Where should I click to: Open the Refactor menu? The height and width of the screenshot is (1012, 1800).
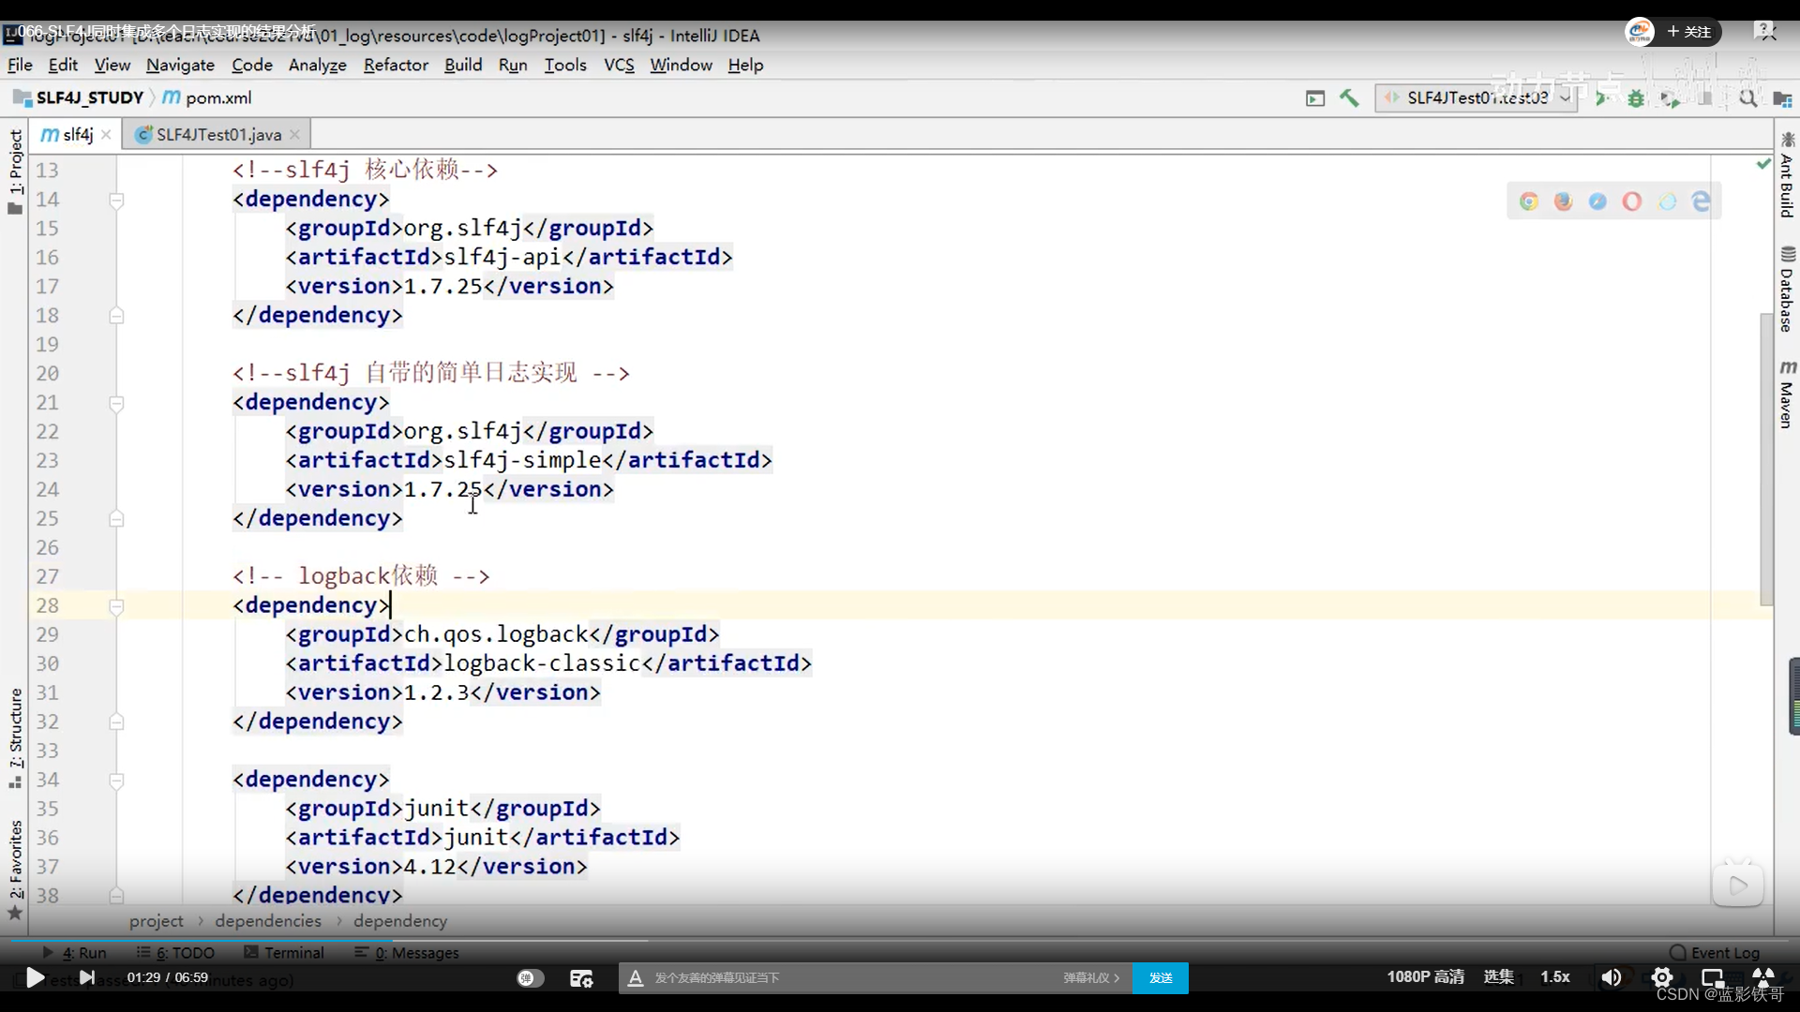click(x=396, y=65)
